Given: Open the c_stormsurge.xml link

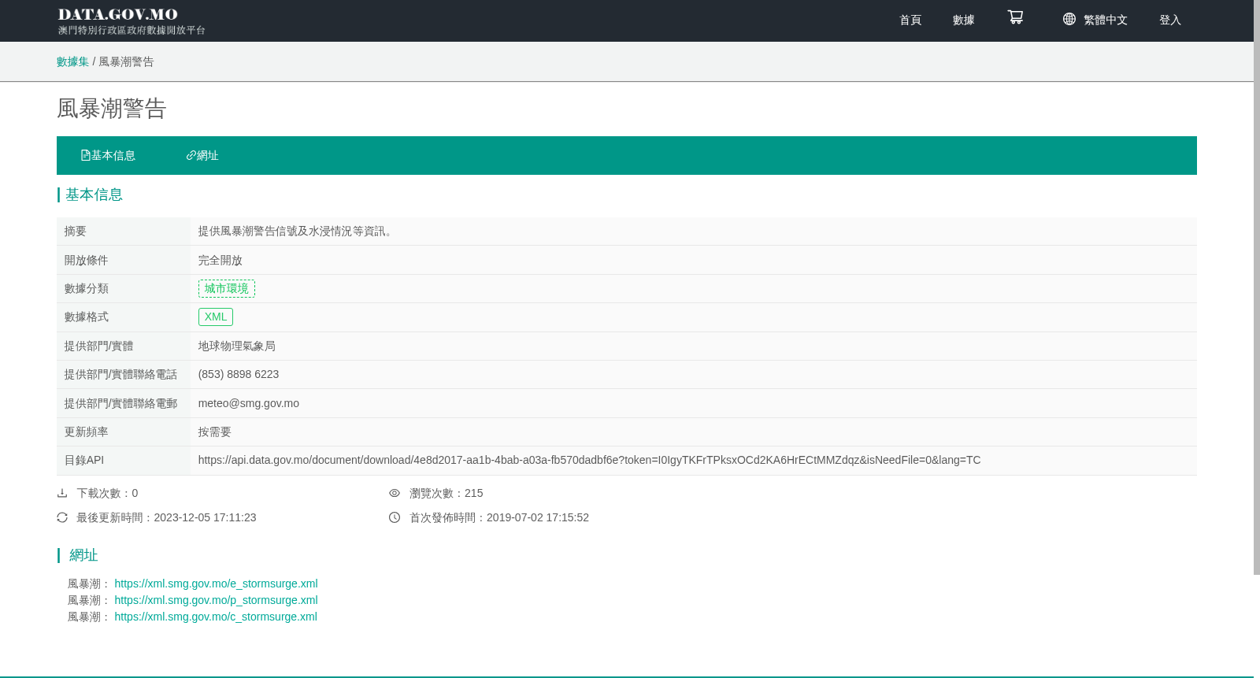Looking at the screenshot, I should click(216, 617).
